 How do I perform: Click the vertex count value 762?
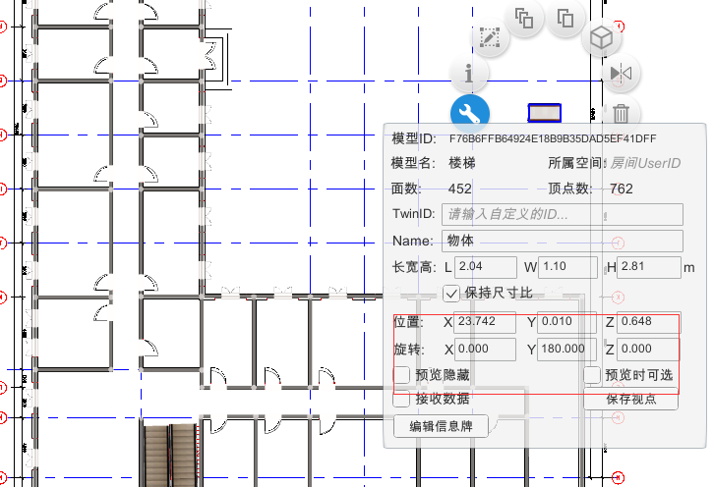[x=622, y=189]
